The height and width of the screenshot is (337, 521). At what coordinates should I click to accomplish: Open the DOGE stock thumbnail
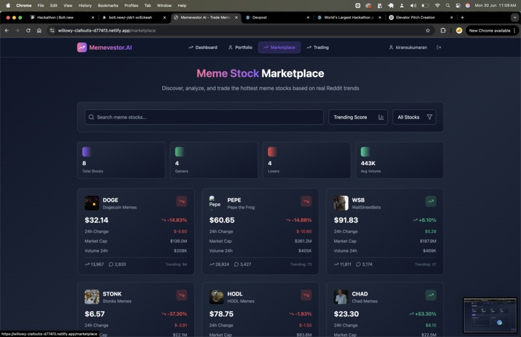coord(92,203)
